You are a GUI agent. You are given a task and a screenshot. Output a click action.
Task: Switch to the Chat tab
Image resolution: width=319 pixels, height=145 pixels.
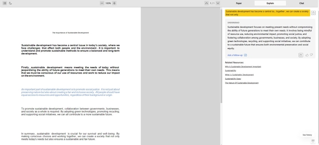click(301, 3)
